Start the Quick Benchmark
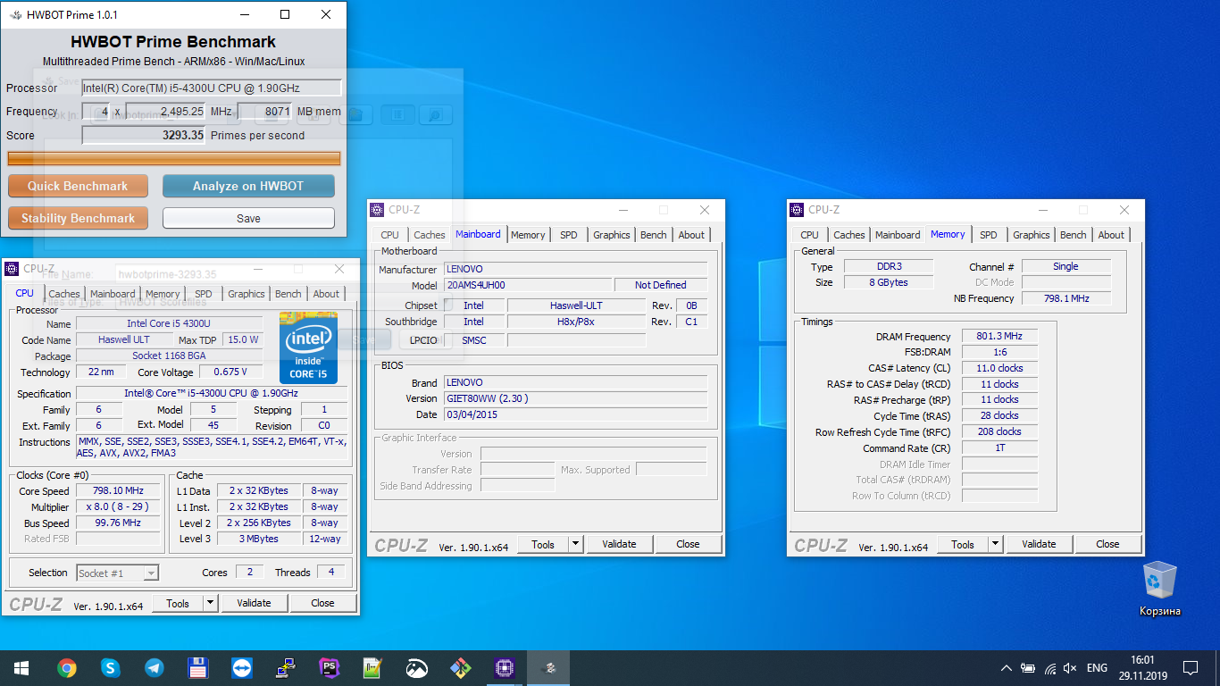 [x=78, y=186]
